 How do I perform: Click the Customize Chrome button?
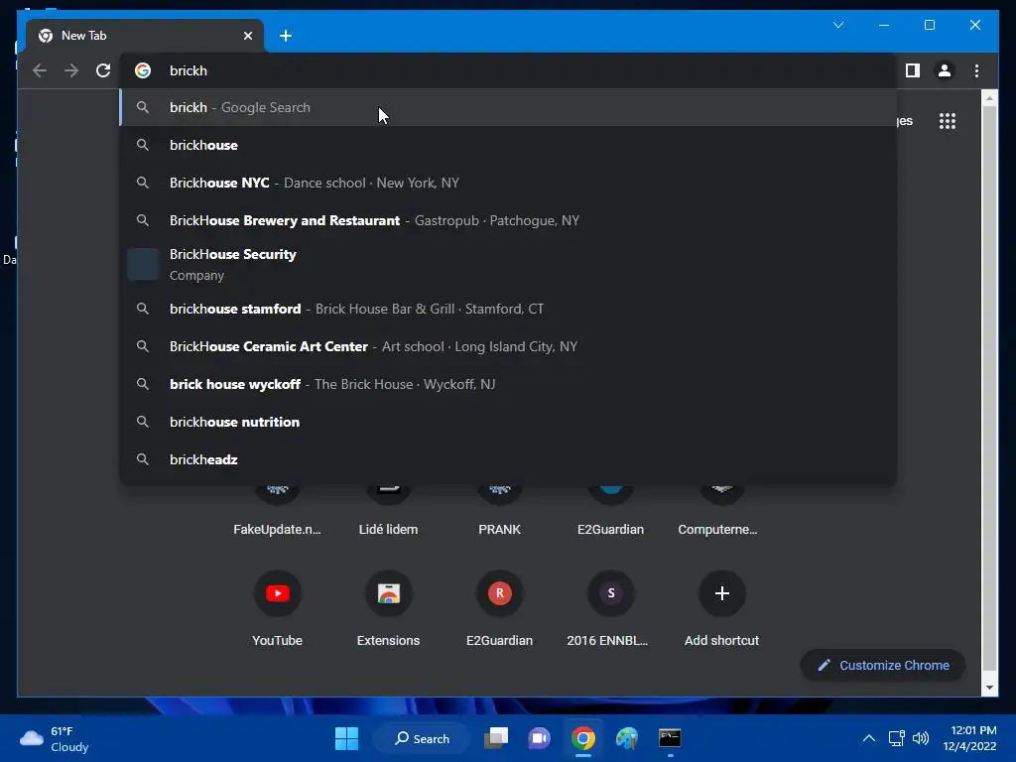[883, 666]
